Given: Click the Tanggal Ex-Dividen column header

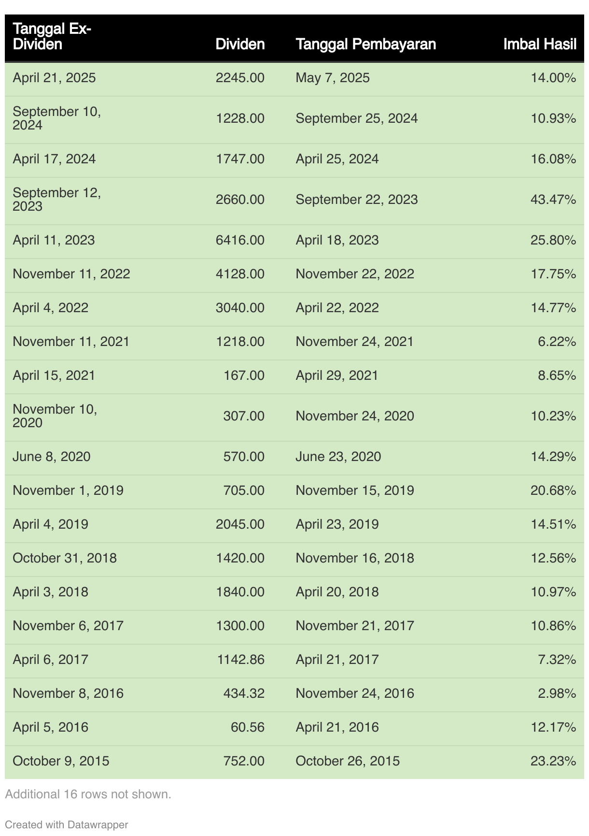Looking at the screenshot, I should [52, 37].
